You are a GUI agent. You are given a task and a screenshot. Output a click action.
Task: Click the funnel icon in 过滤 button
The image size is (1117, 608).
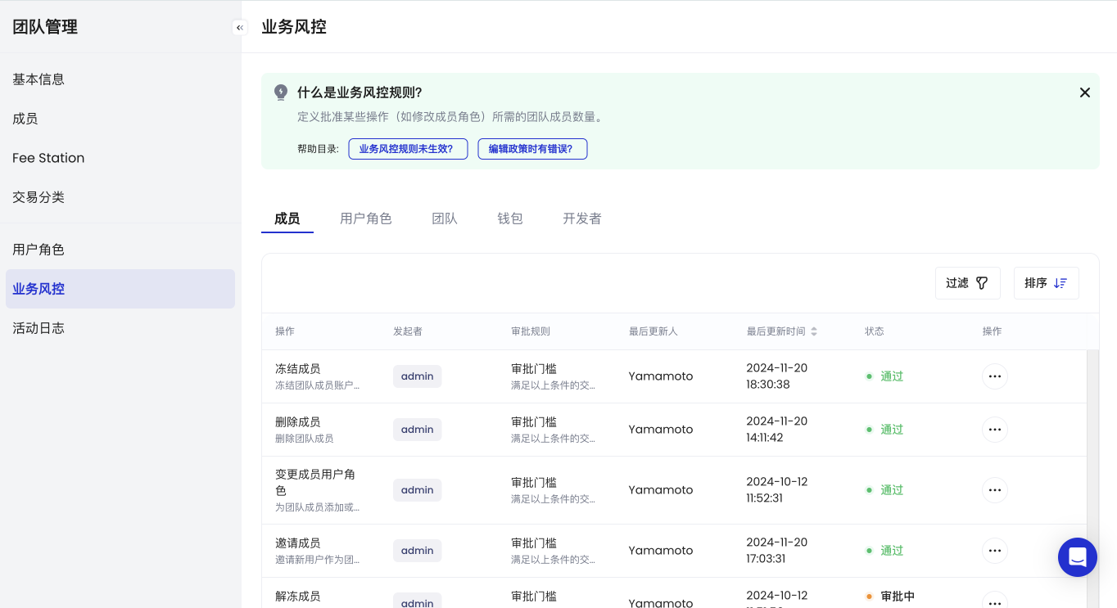(x=982, y=283)
